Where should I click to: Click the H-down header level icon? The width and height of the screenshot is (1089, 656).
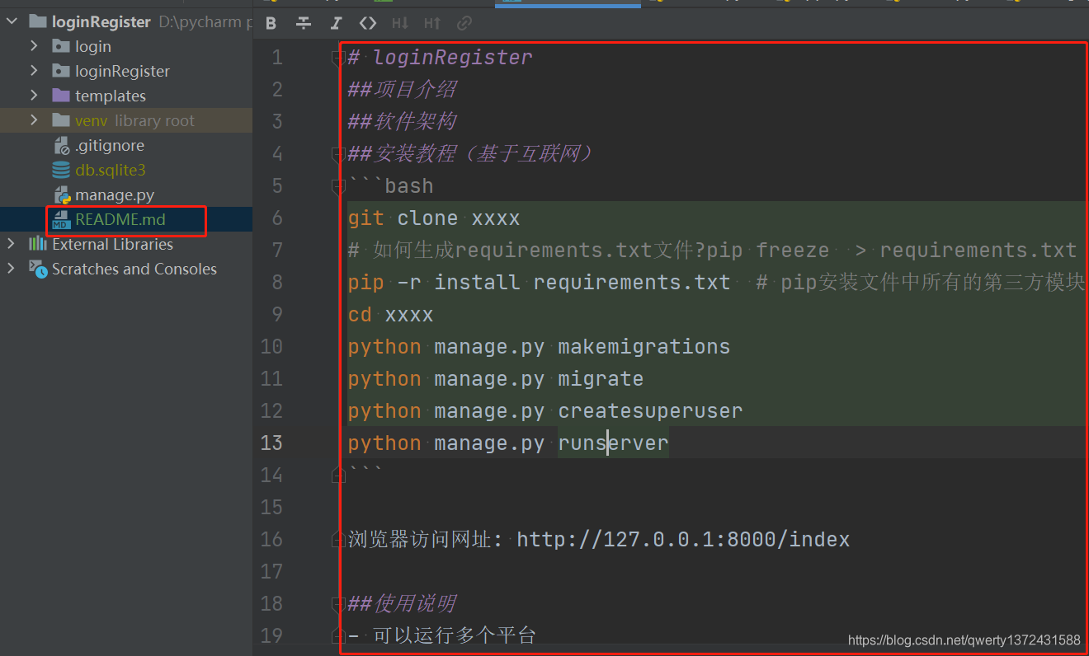pos(400,23)
